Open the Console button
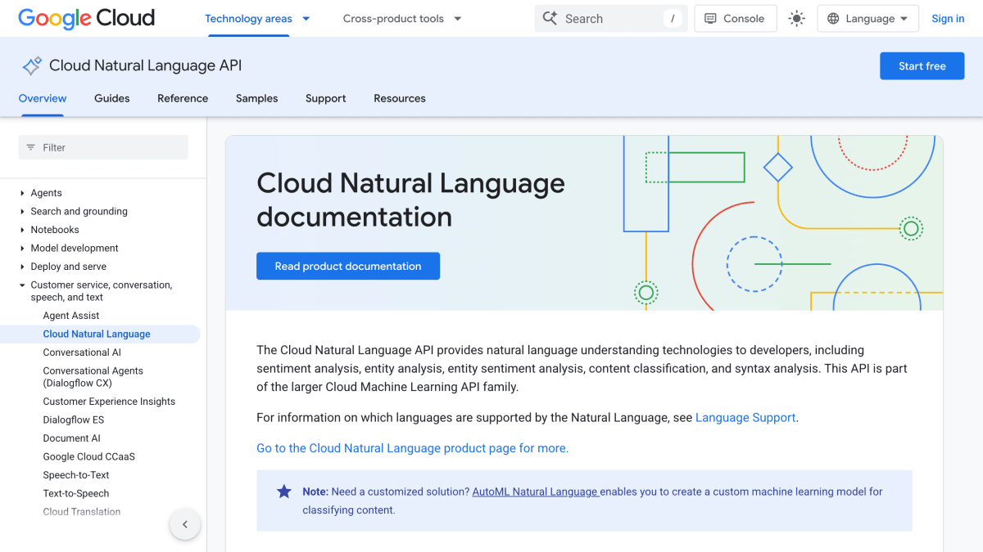983x552 pixels. pyautogui.click(x=736, y=19)
